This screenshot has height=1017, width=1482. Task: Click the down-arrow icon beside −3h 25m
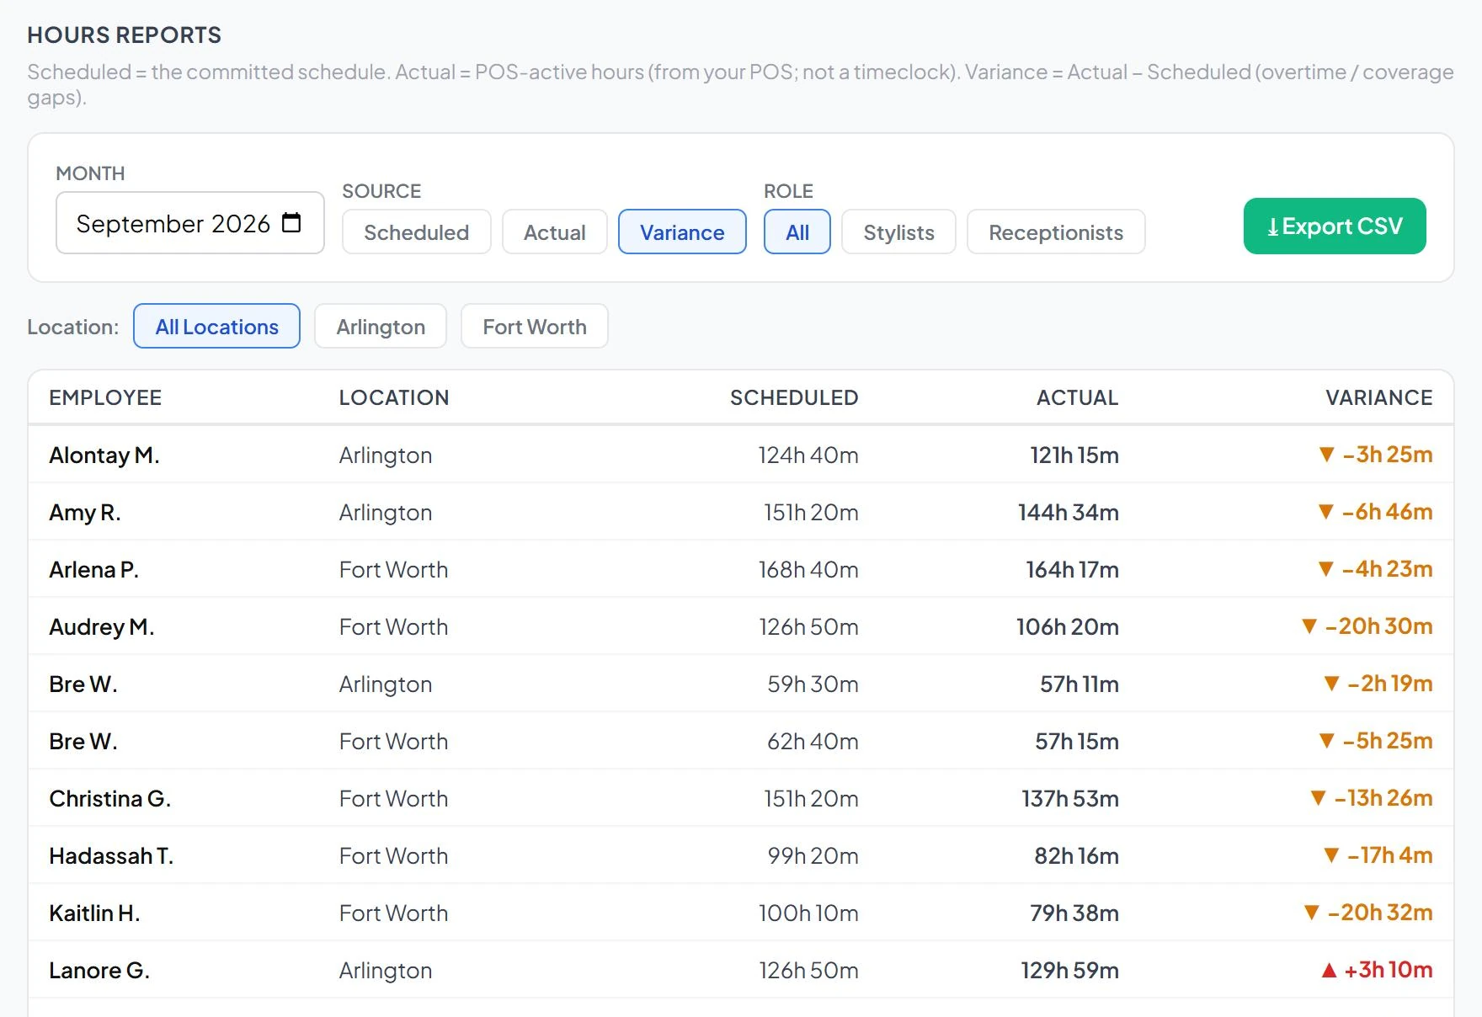[1326, 455]
